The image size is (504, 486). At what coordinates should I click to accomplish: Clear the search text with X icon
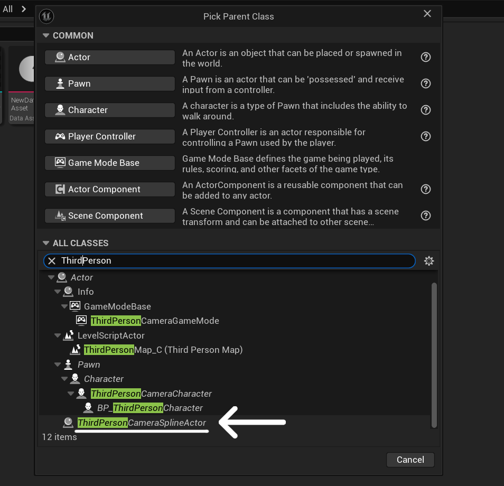(52, 261)
